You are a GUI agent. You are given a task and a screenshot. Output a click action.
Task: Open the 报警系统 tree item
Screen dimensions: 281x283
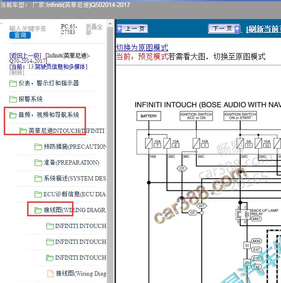(x=30, y=99)
